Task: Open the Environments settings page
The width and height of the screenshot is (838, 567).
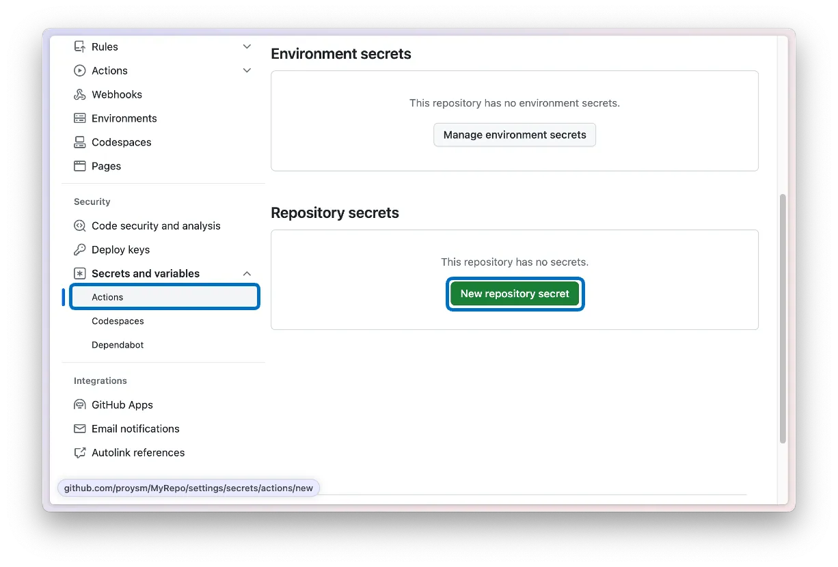Action: pos(124,119)
